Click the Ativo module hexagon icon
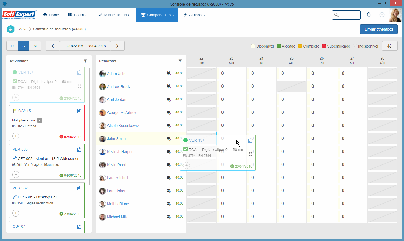This screenshot has width=404, height=241. coord(11,29)
